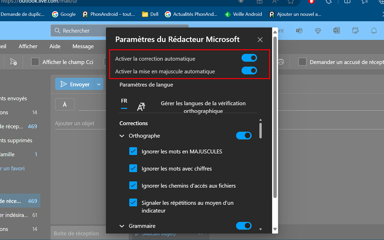
Task: Check the Afficher le champ Cci box
Action: point(35,62)
